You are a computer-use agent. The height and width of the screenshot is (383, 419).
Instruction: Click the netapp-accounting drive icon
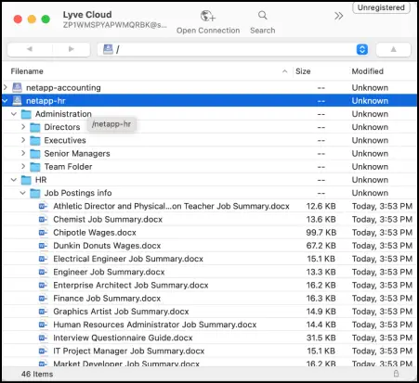point(17,88)
